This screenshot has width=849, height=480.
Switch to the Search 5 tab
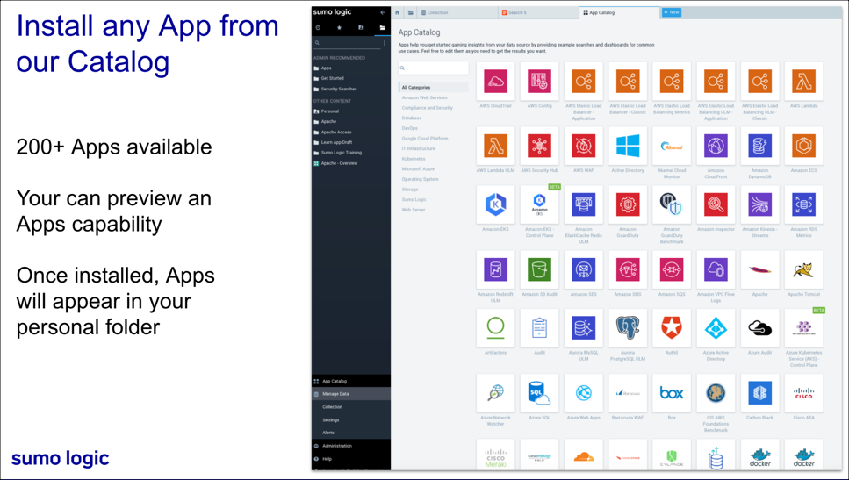tap(518, 13)
